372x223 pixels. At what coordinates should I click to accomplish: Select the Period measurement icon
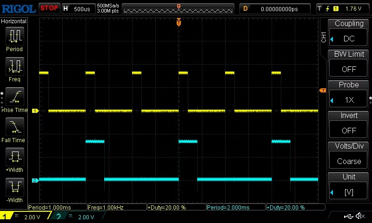15,36
